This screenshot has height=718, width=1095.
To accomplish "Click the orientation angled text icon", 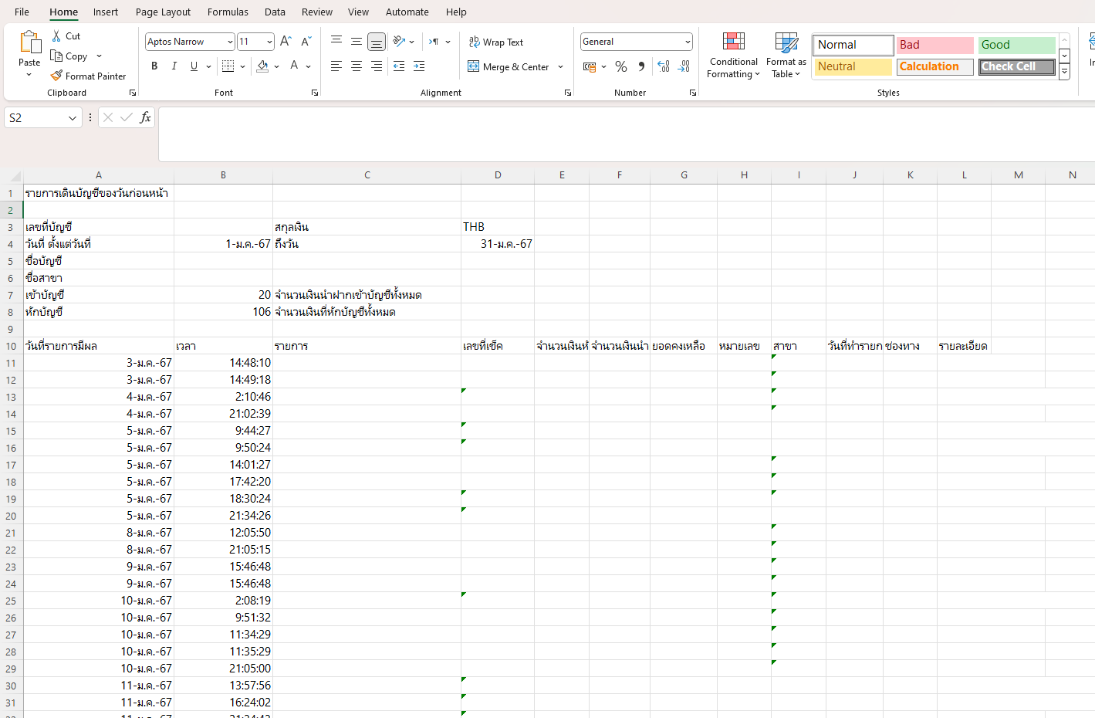I will pos(399,42).
